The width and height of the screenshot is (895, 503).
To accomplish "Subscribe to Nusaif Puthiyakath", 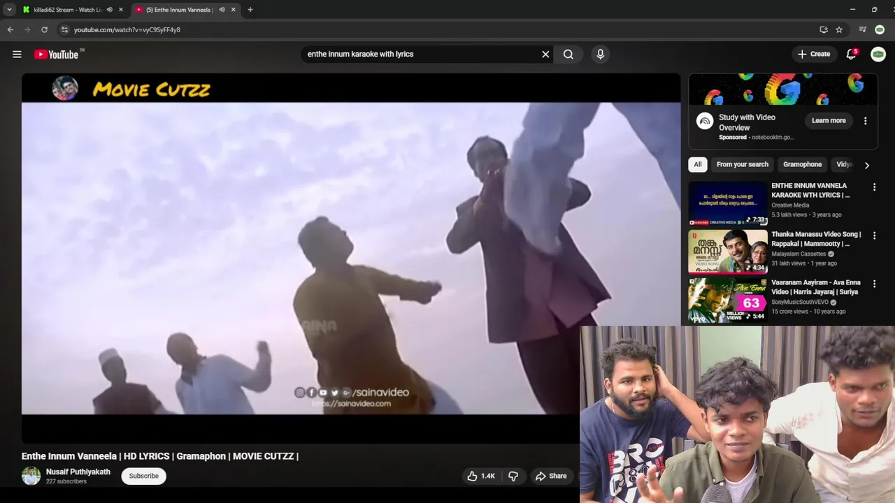I will (x=144, y=476).
